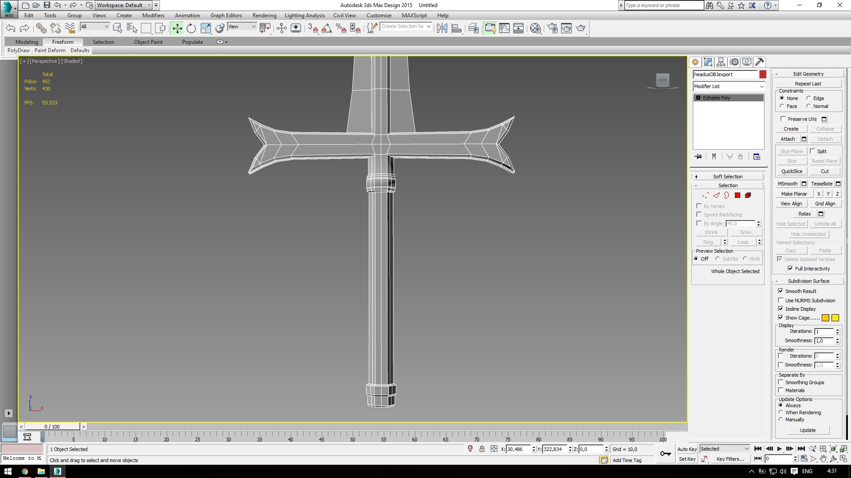Select Edge sub-object level icon
The height and width of the screenshot is (478, 851).
coord(716,195)
